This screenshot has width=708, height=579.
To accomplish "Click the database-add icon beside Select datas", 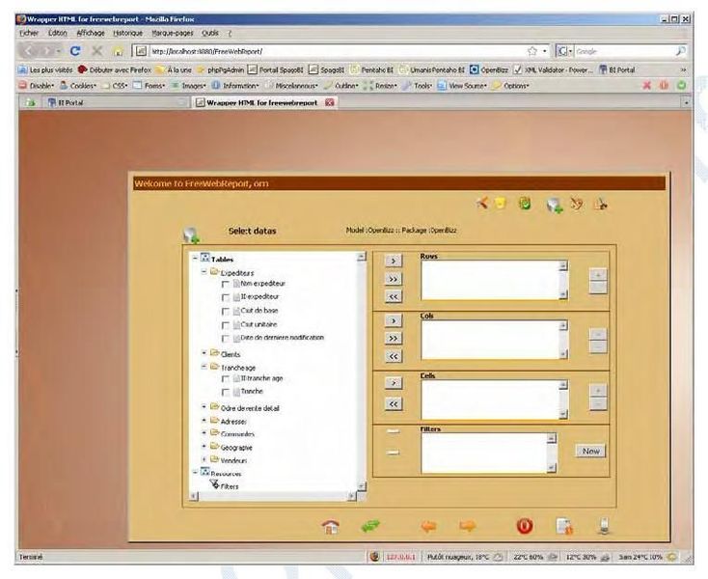I will tap(191, 233).
